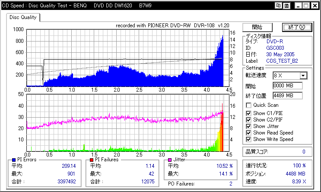Open the 転送速度 8 X dropdown
The width and height of the screenshot is (321, 192).
click(290, 76)
